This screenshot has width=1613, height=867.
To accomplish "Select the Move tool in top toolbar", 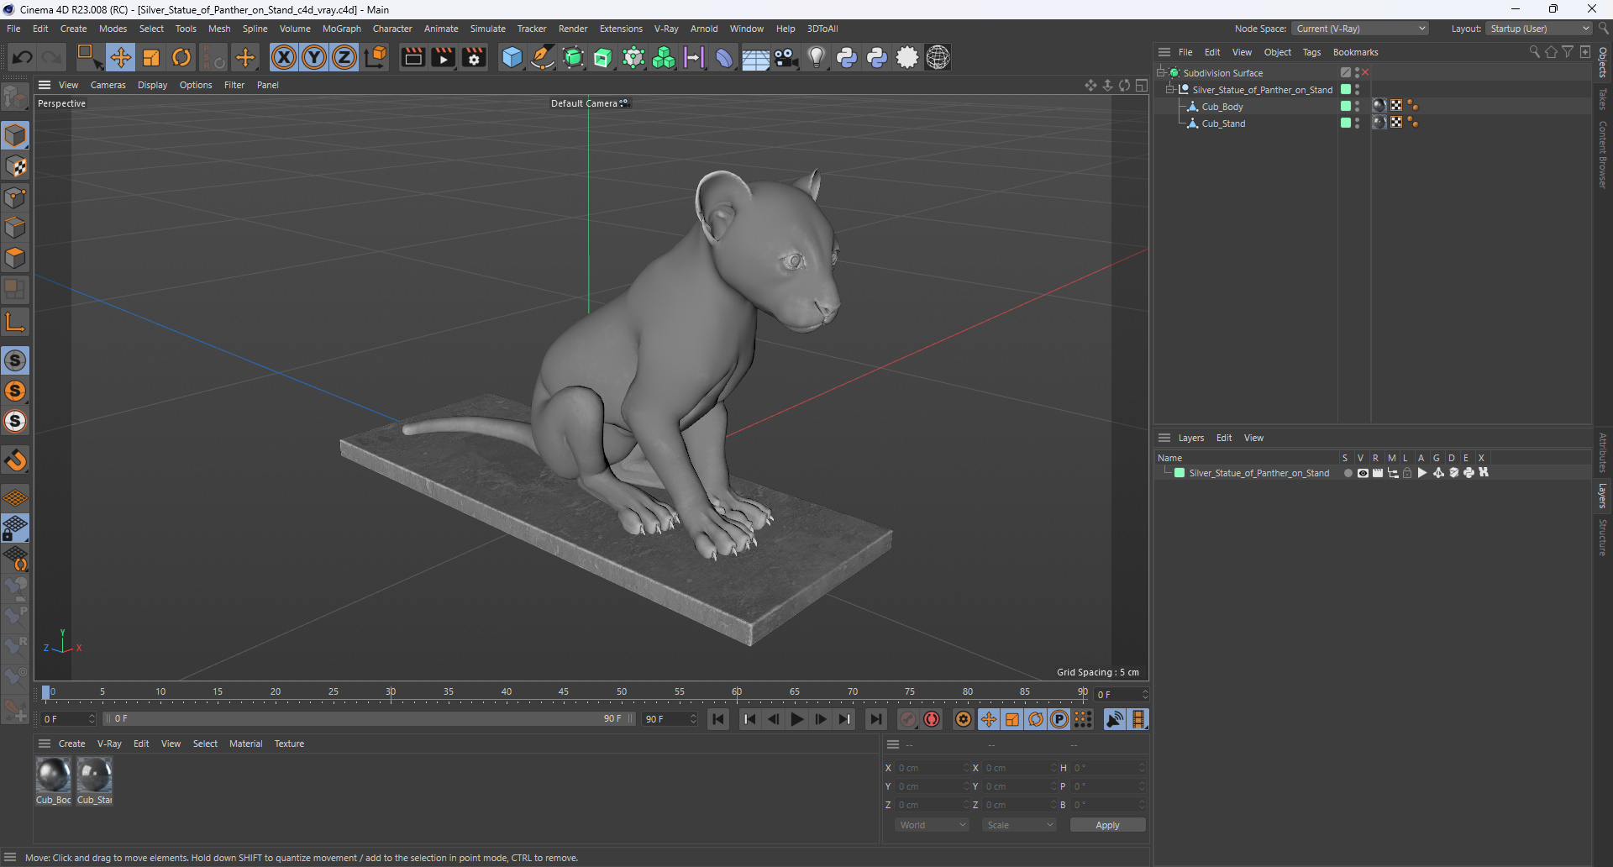I will [x=120, y=57].
